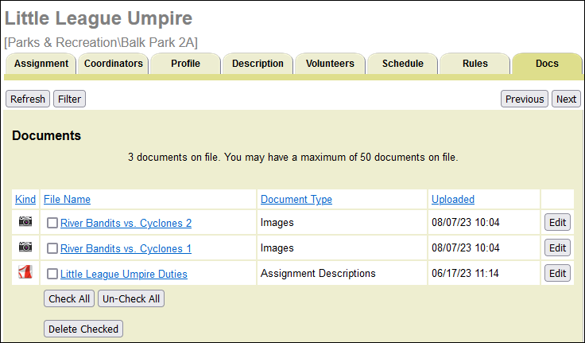Screen dimensions: 585x343
Task: Click the Filter button
Action: coord(69,99)
